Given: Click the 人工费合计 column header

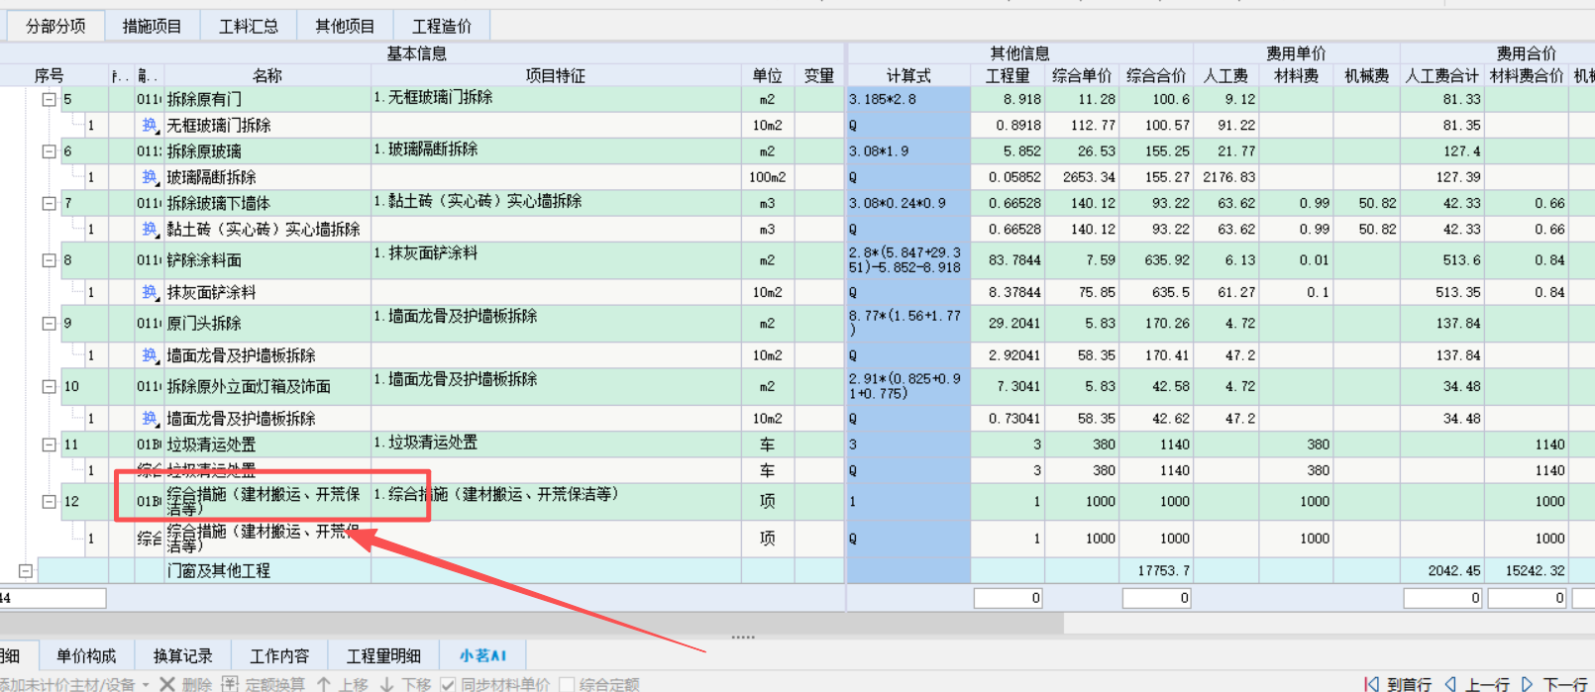Looking at the screenshot, I should [1442, 75].
